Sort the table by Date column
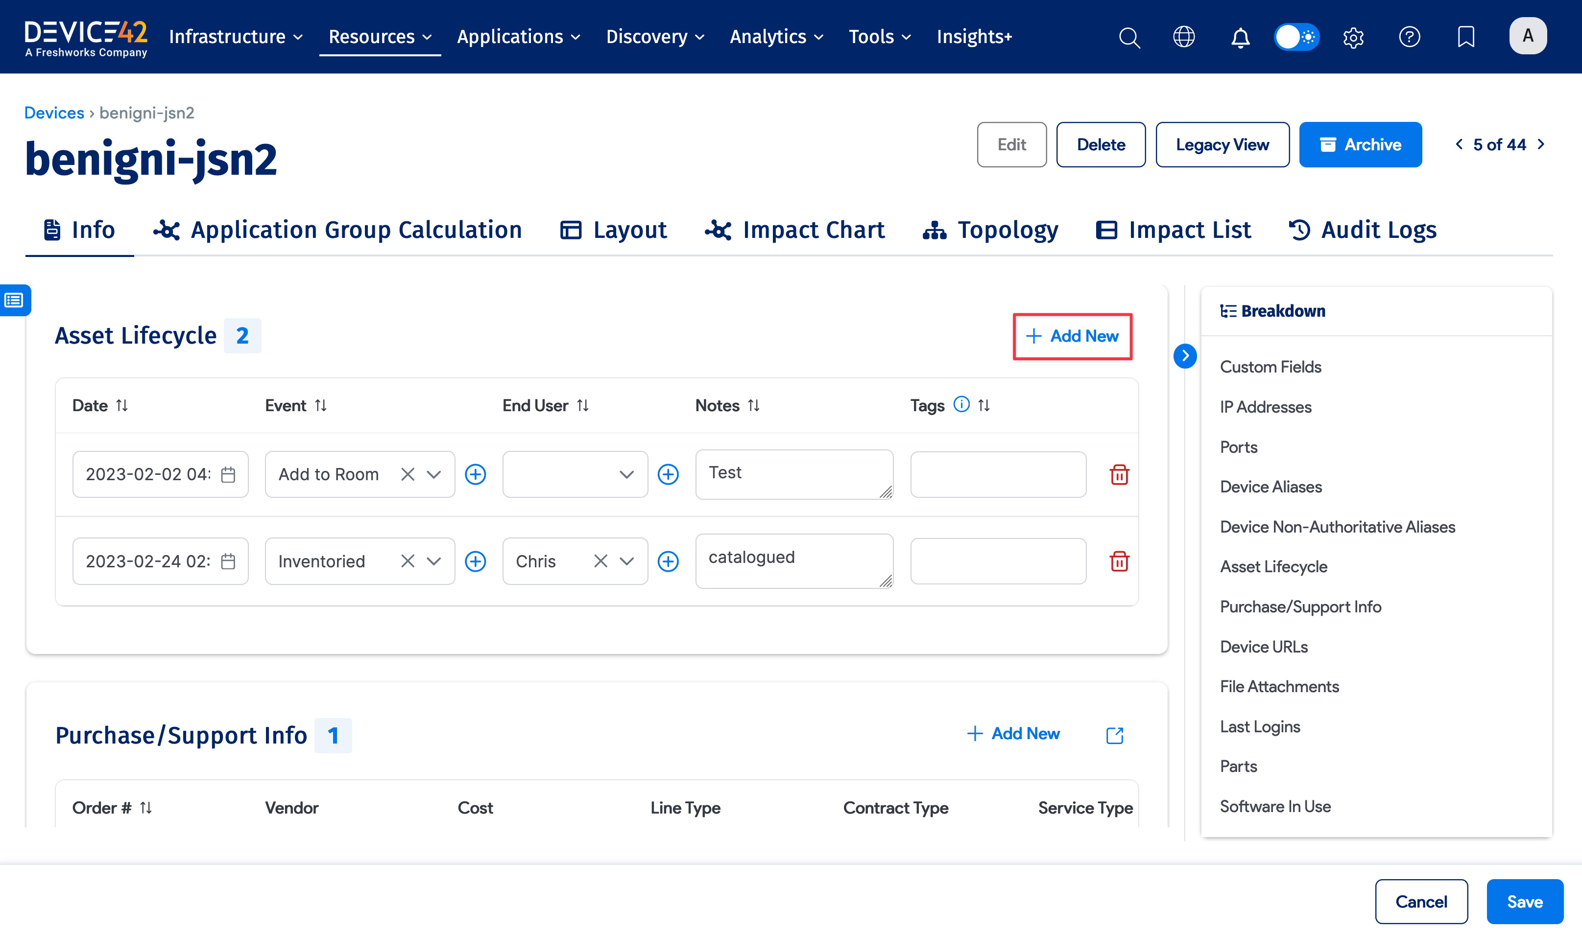Viewport: 1582px width, 932px height. pos(122,405)
